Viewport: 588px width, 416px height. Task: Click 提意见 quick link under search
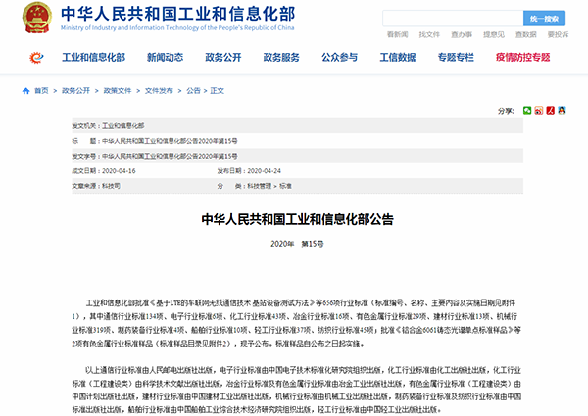click(x=494, y=35)
